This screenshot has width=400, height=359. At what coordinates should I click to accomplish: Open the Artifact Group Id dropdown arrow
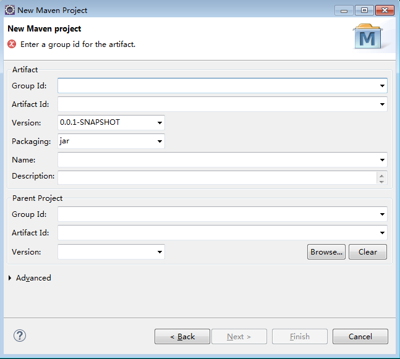(382, 86)
